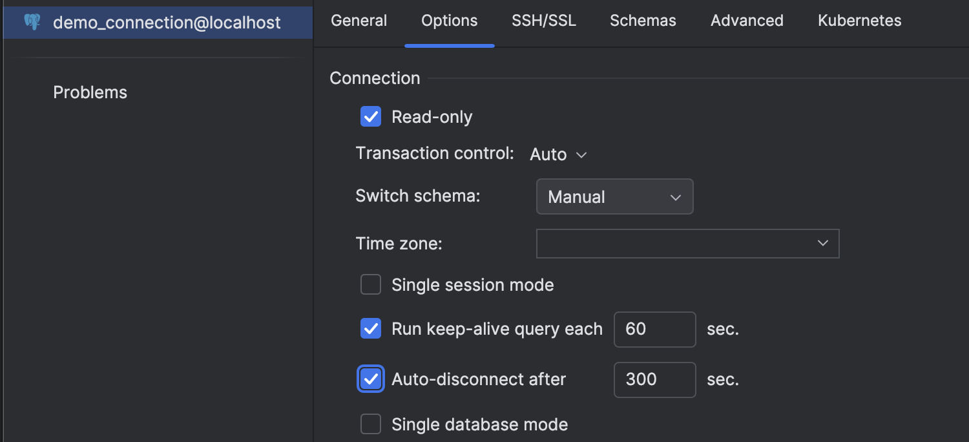Image resolution: width=969 pixels, height=442 pixels.
Task: Expand the Switch schema Manual dropdown
Action: click(615, 196)
